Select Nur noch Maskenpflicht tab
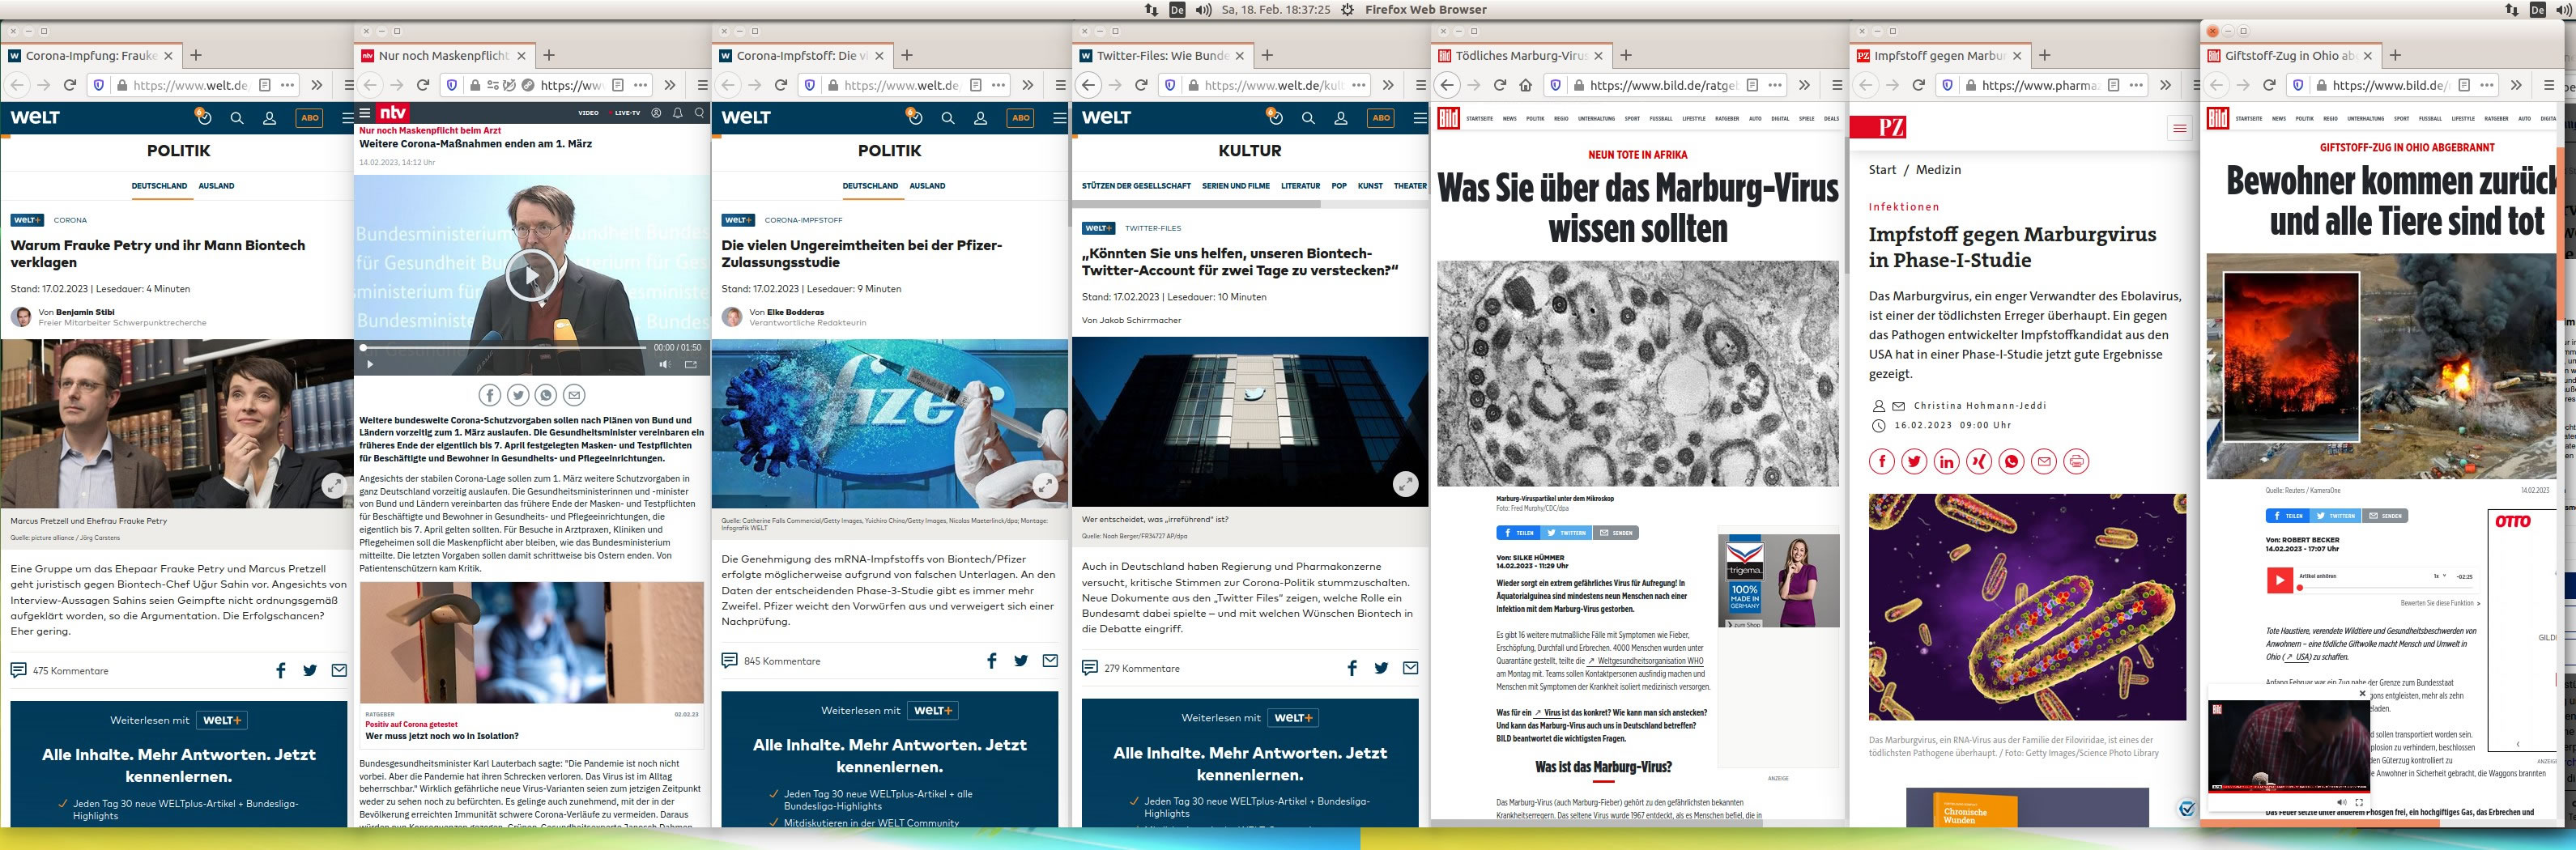 [444, 56]
